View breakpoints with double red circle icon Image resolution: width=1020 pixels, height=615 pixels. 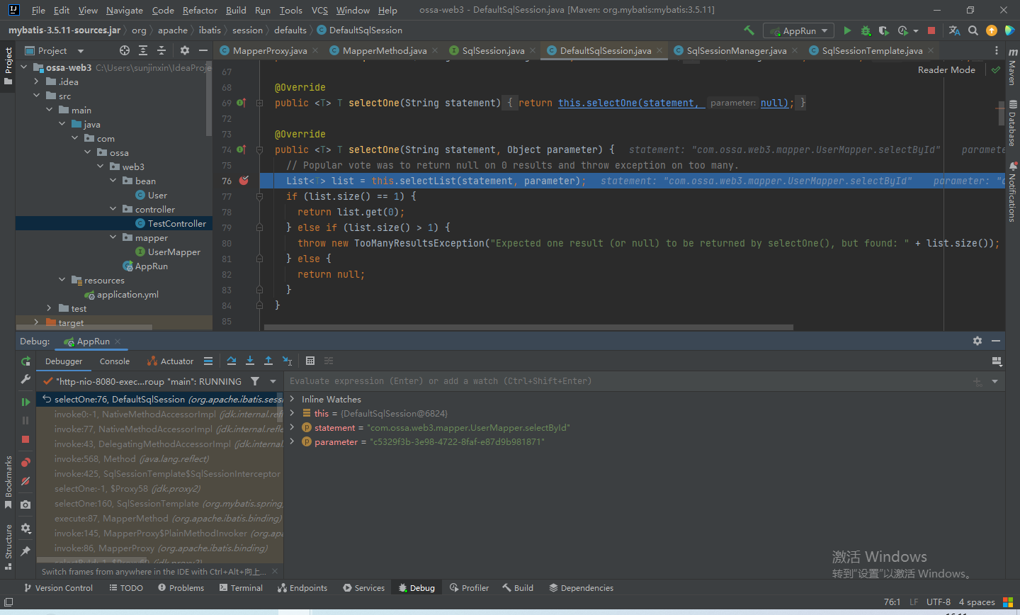coord(25,463)
